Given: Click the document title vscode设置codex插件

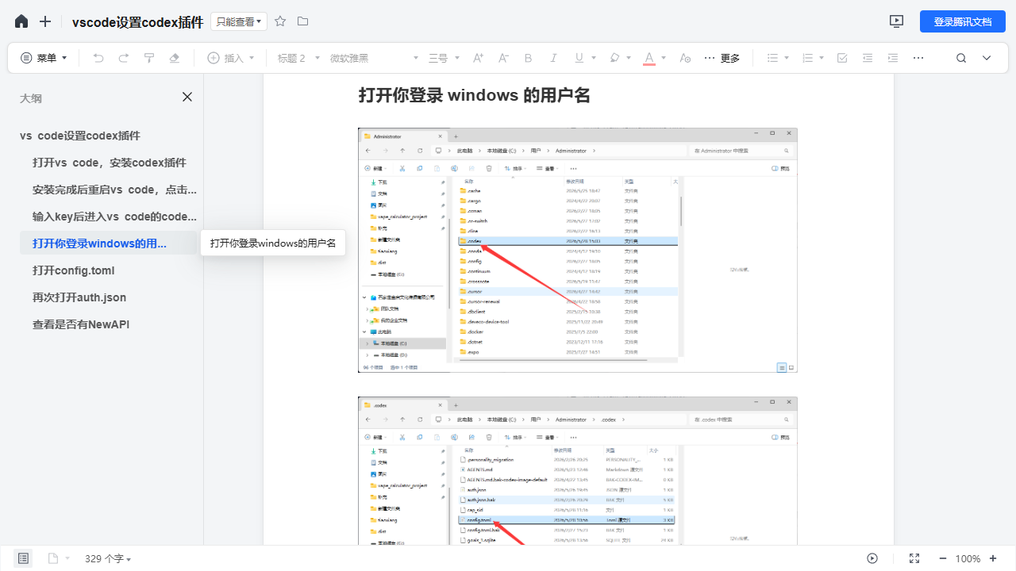Looking at the screenshot, I should (x=137, y=22).
